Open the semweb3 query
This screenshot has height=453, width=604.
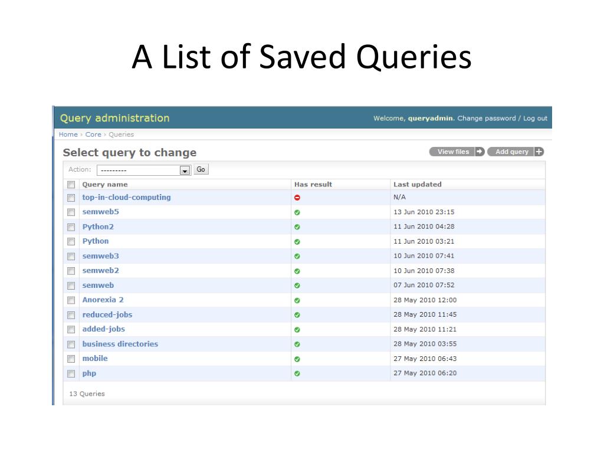100,256
